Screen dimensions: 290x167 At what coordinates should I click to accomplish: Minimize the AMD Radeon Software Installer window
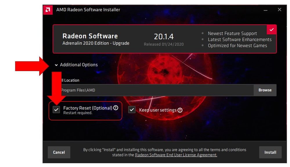point(266,10)
